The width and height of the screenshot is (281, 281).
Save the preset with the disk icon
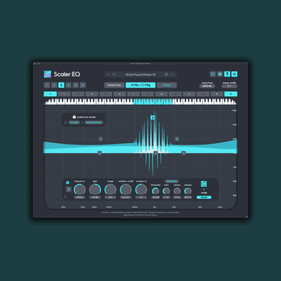click(x=166, y=74)
